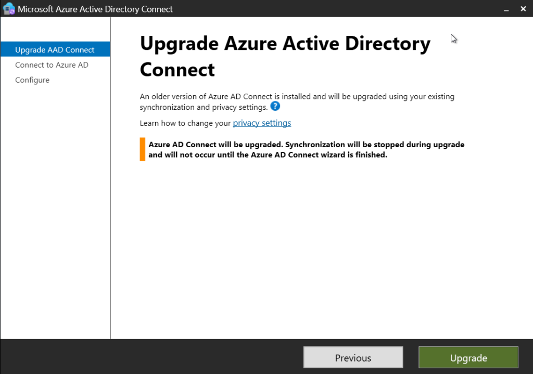
Task: Close the Azure AD Connect wizard
Action: click(523, 9)
